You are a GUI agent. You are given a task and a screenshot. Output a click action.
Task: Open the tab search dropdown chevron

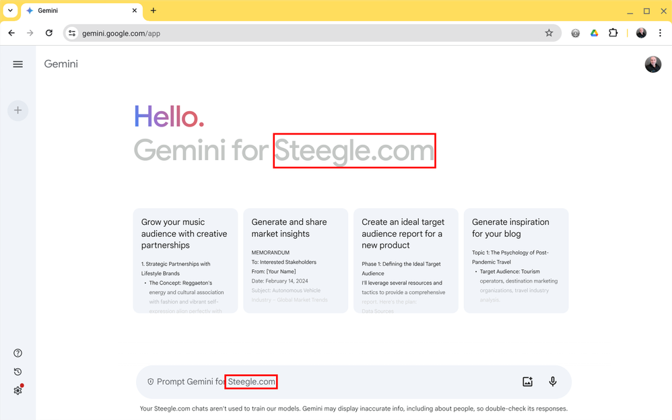coord(10,11)
